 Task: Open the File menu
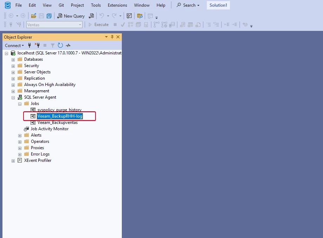click(19, 5)
